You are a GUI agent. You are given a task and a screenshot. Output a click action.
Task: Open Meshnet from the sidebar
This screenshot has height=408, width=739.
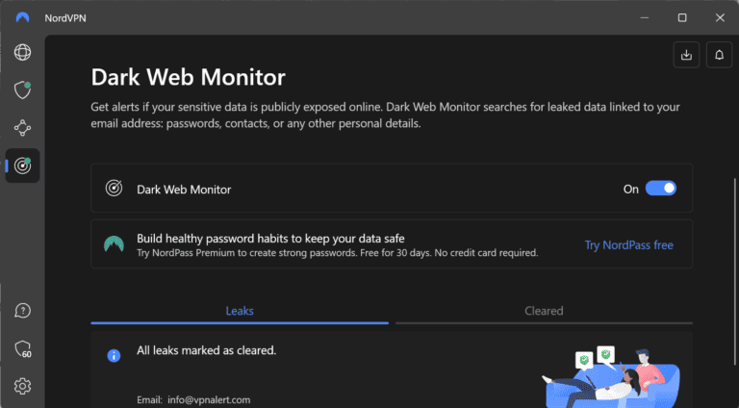[x=22, y=127]
